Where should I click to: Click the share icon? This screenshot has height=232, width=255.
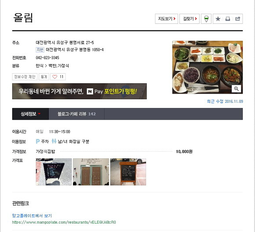click(237, 19)
